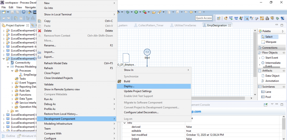The height and width of the screenshot is (140, 287).
Task: Expand the Rule Sets folder
Action: 12,91
